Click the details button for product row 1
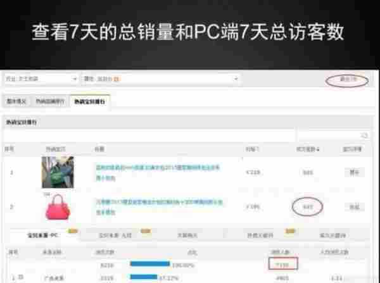The image size is (380, 283). coord(353,172)
